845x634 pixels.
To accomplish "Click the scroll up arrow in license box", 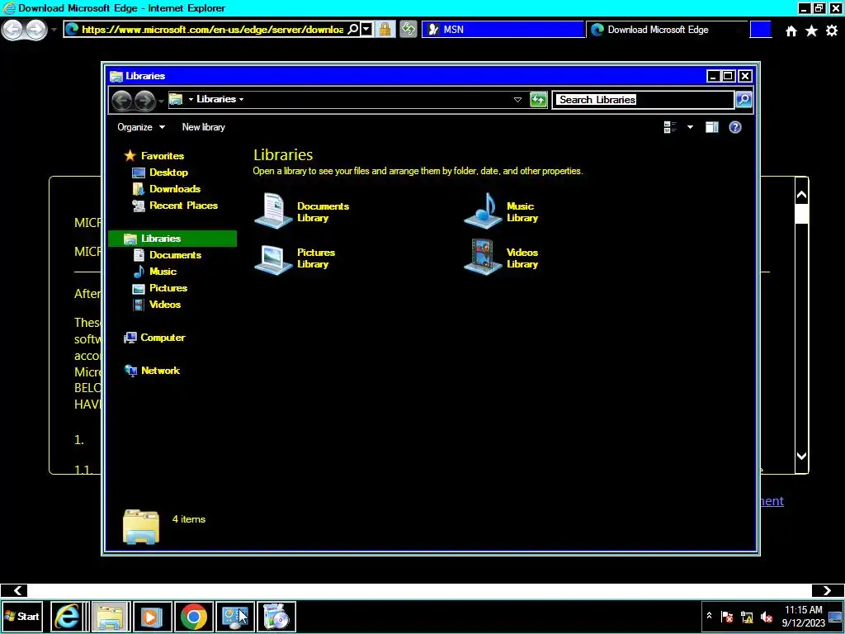I will pyautogui.click(x=801, y=195).
